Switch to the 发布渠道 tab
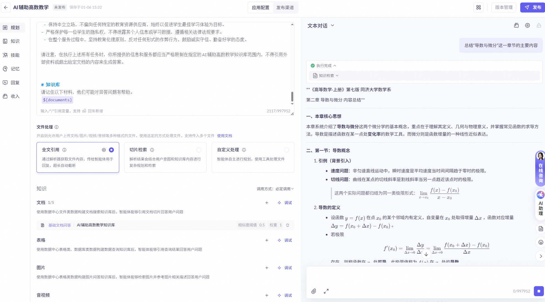Screen dimensions: 545x302 pos(285,8)
